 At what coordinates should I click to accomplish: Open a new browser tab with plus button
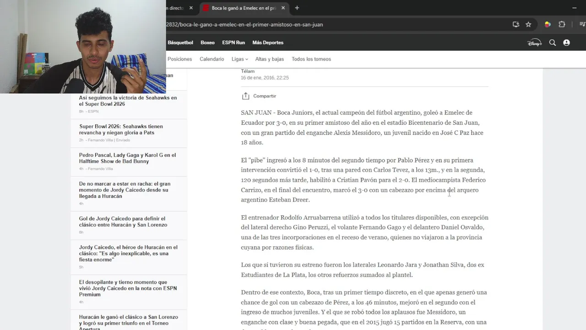tap(297, 8)
